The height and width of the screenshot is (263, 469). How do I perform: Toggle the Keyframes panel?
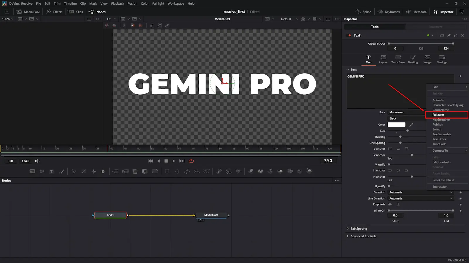[389, 12]
